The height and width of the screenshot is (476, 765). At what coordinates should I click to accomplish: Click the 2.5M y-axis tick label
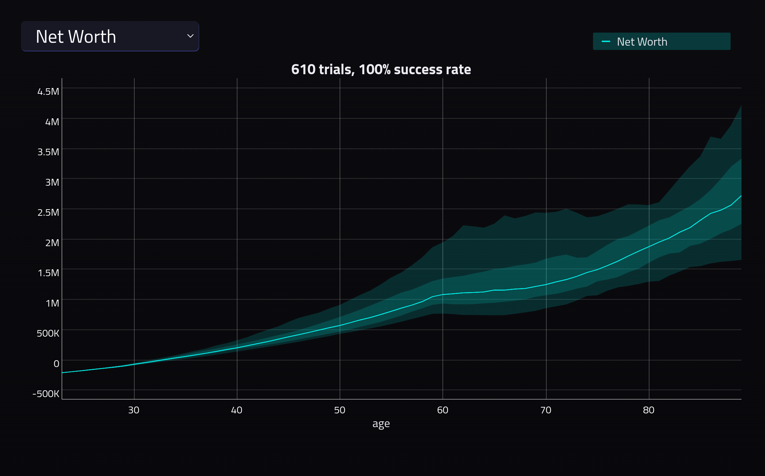pos(48,212)
